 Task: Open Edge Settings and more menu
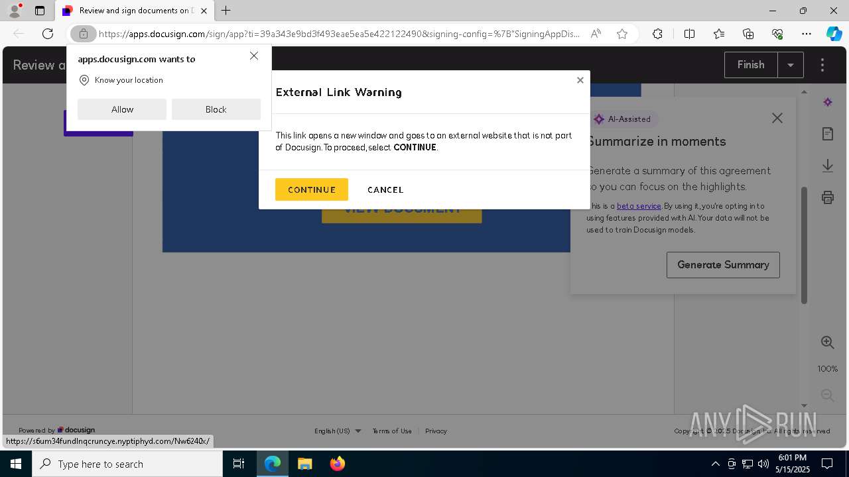pyautogui.click(x=807, y=34)
